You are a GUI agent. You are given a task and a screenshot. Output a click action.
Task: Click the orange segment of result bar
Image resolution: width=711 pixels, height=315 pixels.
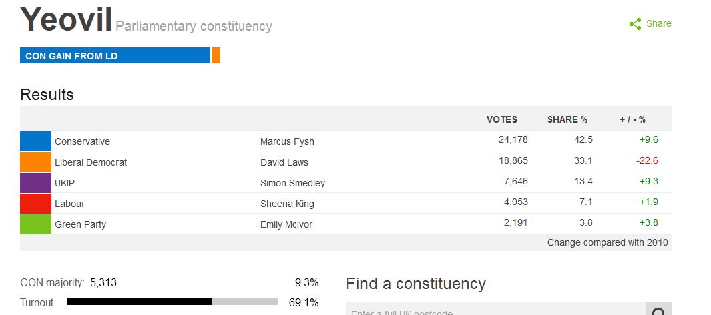coord(216,56)
